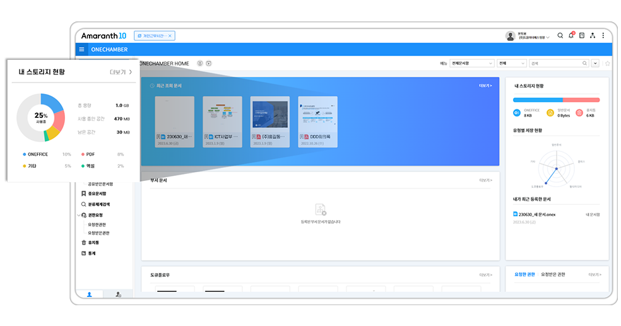The image size is (621, 326).
Task: Click the search magnifier in top header
Action: pyautogui.click(x=560, y=36)
